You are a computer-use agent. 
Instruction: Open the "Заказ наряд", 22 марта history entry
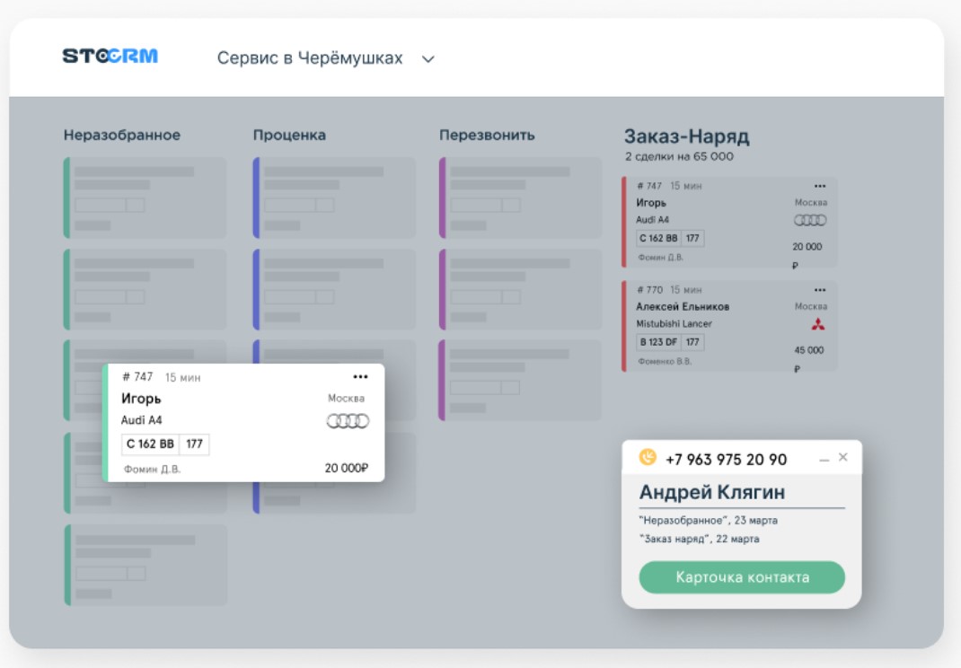click(x=699, y=539)
